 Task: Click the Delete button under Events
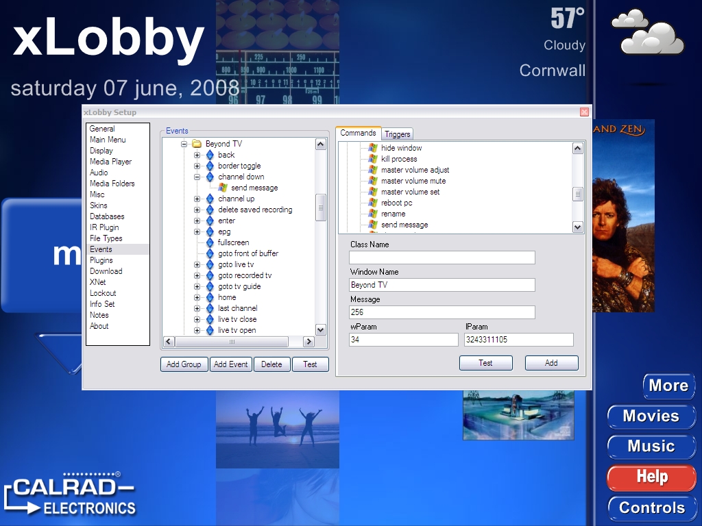coord(271,364)
